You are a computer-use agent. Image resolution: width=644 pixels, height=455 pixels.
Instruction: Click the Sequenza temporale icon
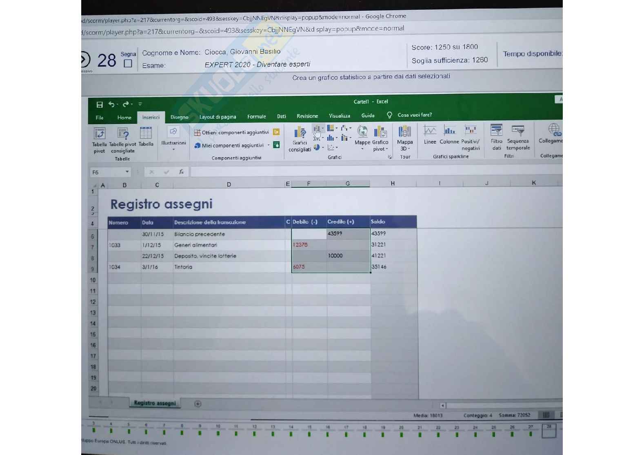coord(518,131)
